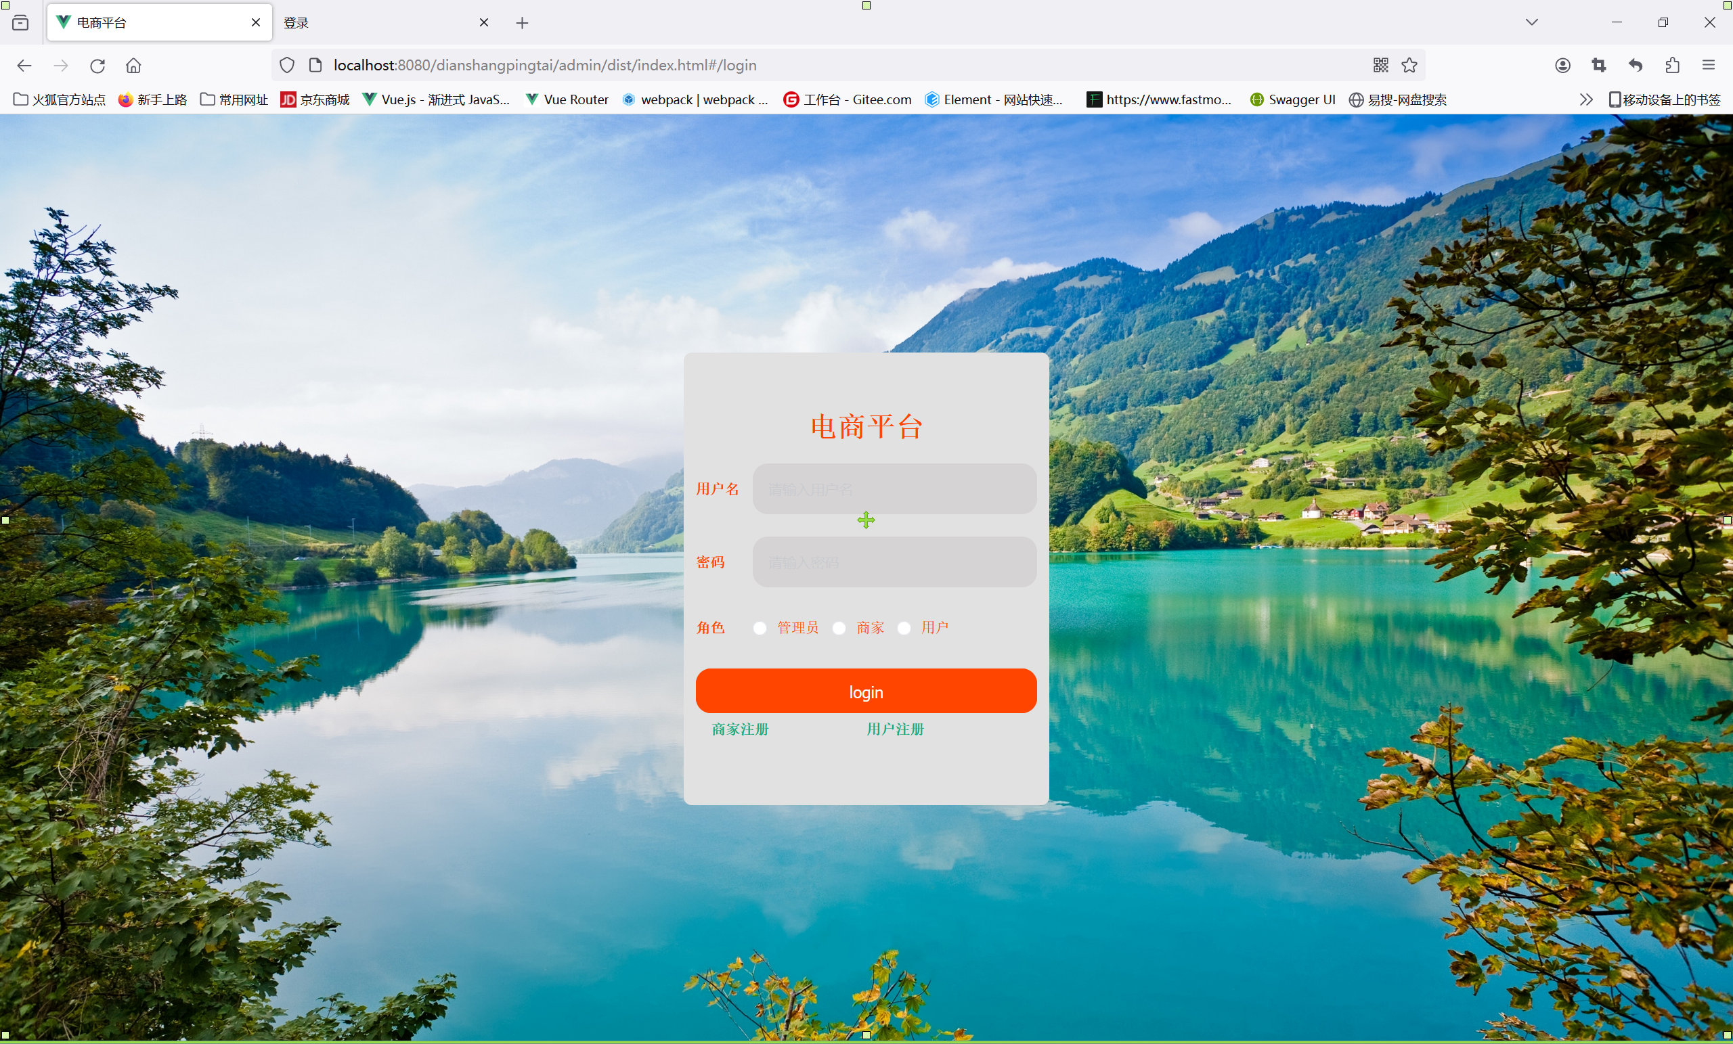Image resolution: width=1733 pixels, height=1044 pixels.
Task: Click the browser forward arrow
Action: click(x=61, y=66)
